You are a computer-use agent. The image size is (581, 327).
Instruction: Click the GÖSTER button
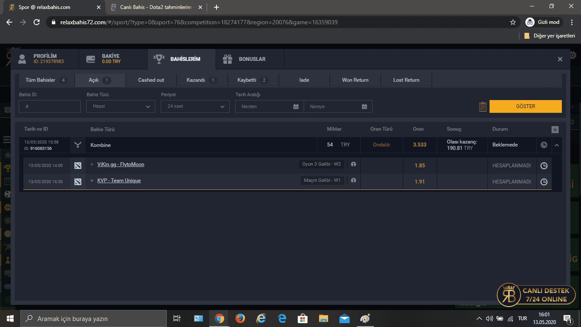click(526, 106)
